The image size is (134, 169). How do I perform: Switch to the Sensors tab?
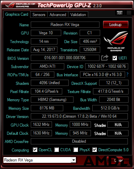pyautogui.click(x=39, y=15)
